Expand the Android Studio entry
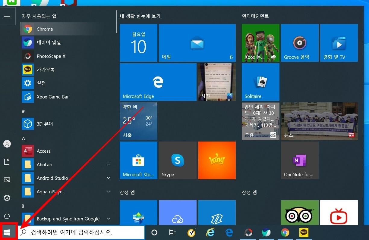Viewport: 369px width, 240px height. pyautogui.click(x=109, y=178)
